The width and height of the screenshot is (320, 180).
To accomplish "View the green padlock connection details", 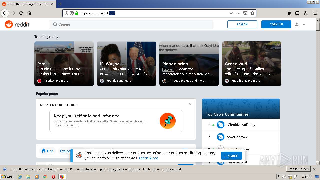I will [x=77, y=13].
